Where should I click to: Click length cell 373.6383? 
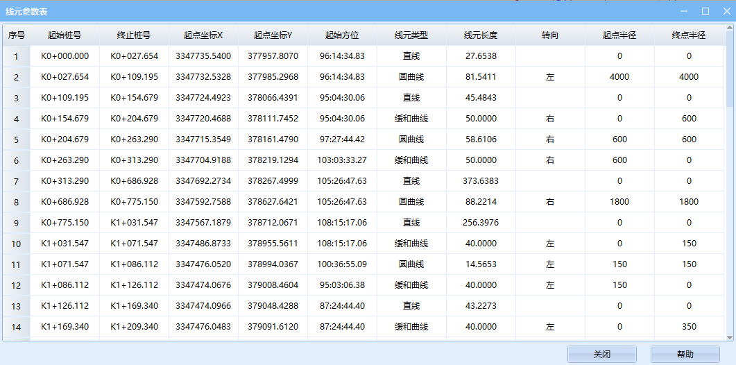tap(481, 181)
